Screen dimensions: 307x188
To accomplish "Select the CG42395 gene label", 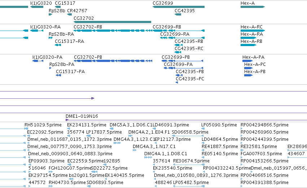I will point(185,11).
